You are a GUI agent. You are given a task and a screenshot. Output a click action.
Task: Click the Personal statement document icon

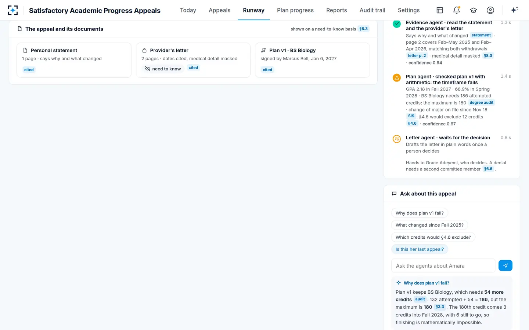(x=25, y=50)
